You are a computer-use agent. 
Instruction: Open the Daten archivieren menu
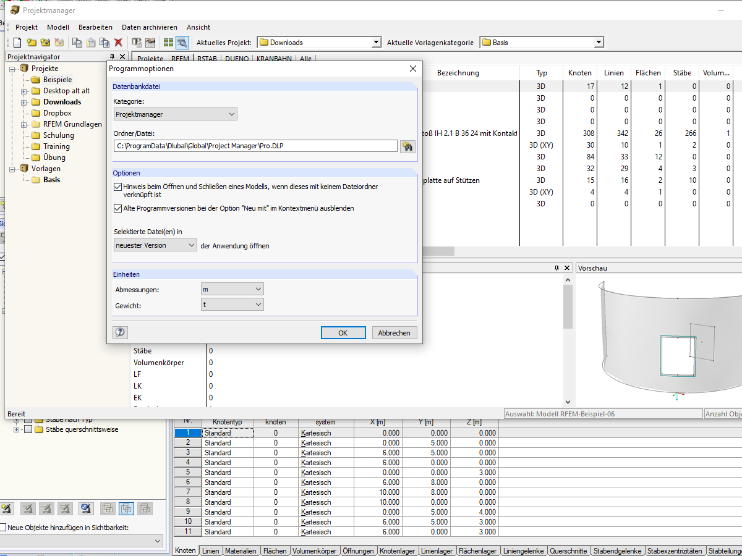coord(150,27)
